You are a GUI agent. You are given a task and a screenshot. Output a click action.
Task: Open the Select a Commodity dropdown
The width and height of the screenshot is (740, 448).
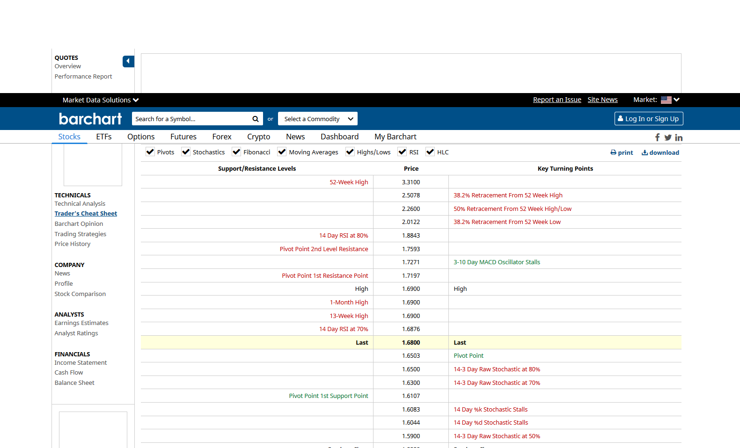(x=318, y=119)
